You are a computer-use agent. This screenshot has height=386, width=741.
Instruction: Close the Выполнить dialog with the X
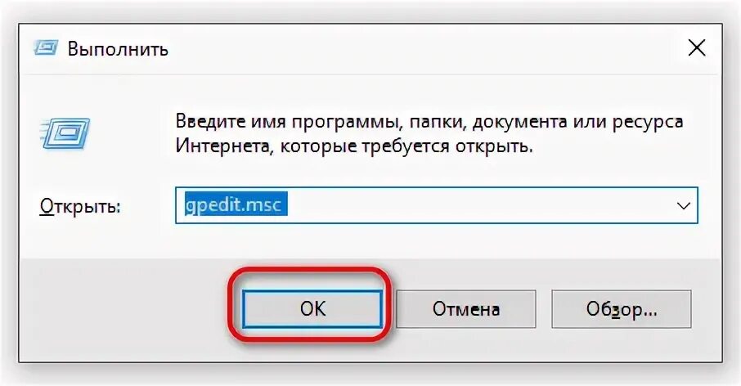click(x=697, y=48)
